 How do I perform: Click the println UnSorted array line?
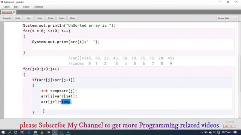tap(69, 25)
